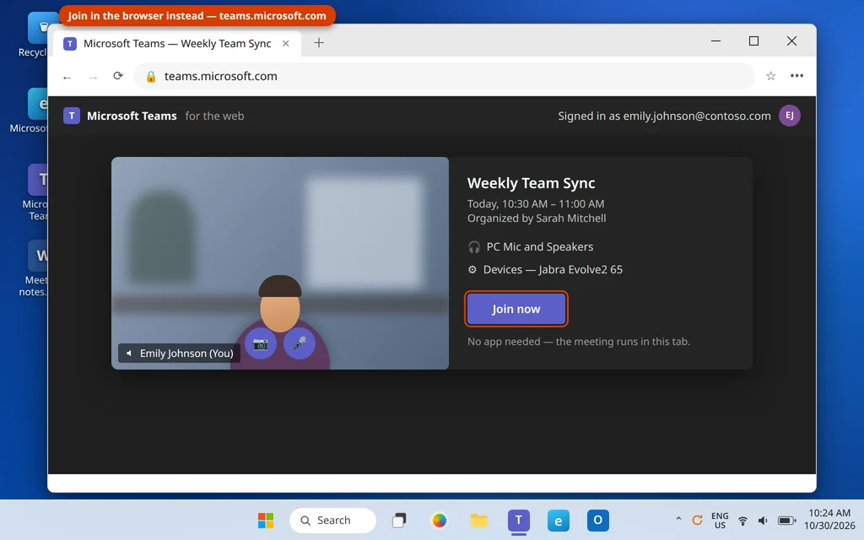This screenshot has width=864, height=540.
Task: Click the Teams icon in the taskbar
Action: (519, 520)
